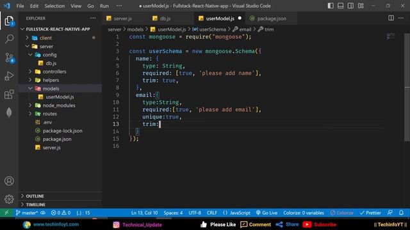The height and width of the screenshot is (230, 410).
Task: Open the .env file
Action: [47, 122]
